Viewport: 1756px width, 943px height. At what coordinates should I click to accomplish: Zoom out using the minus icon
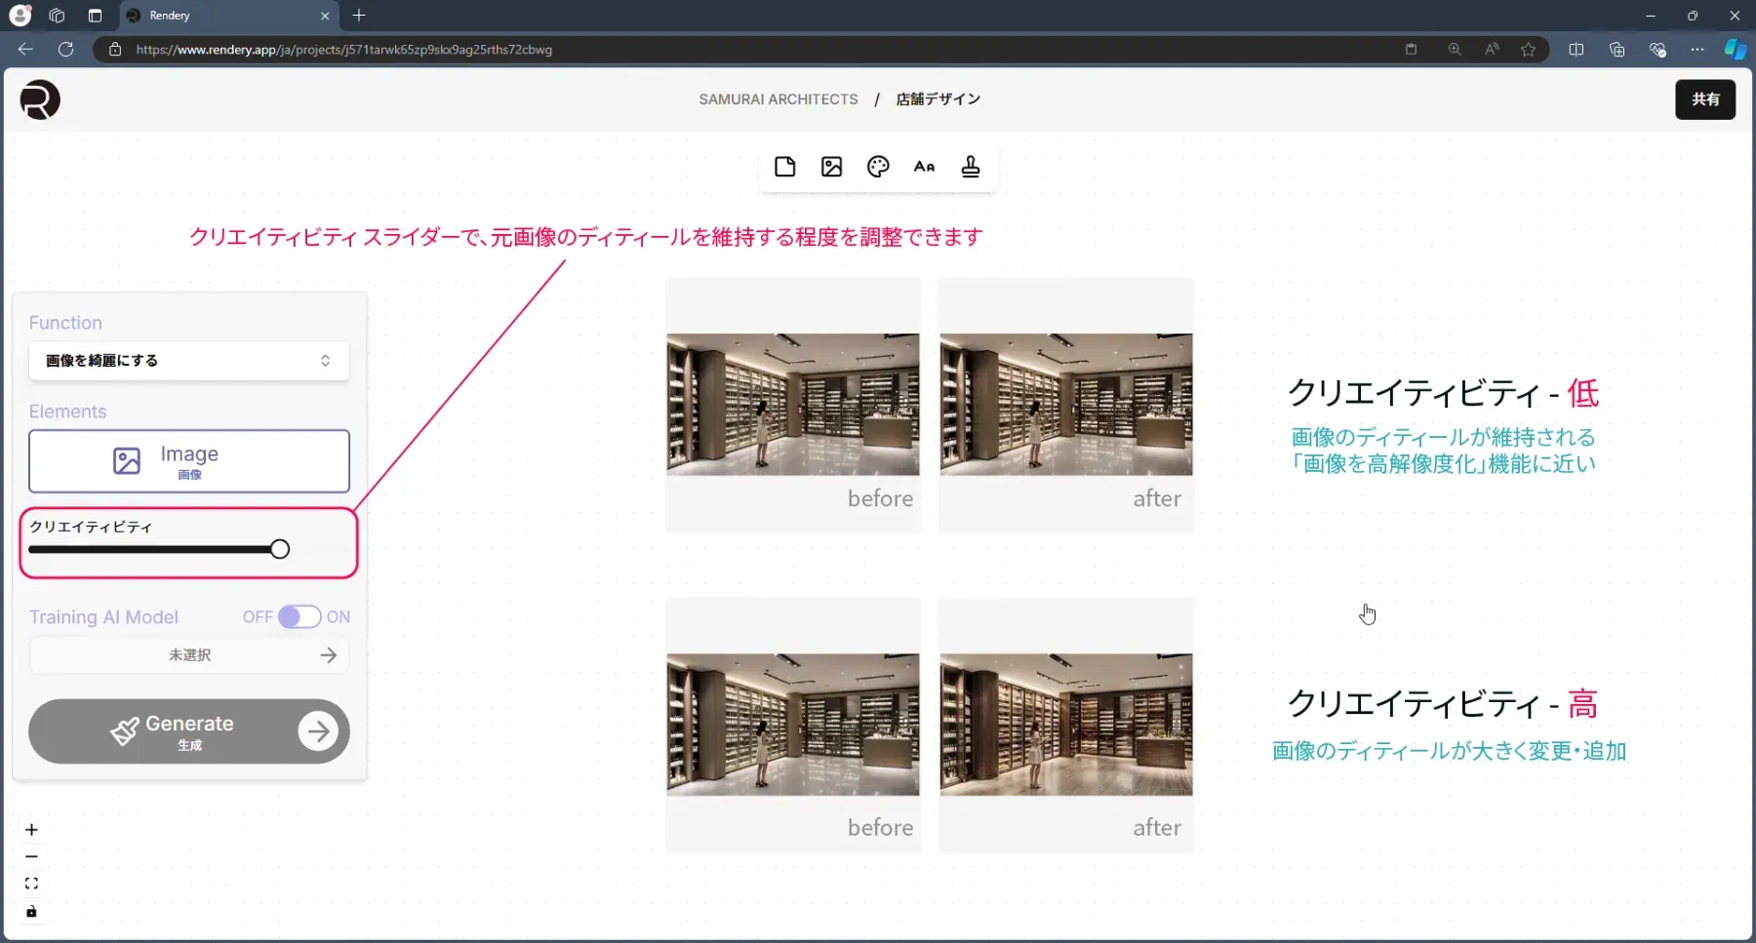point(31,857)
